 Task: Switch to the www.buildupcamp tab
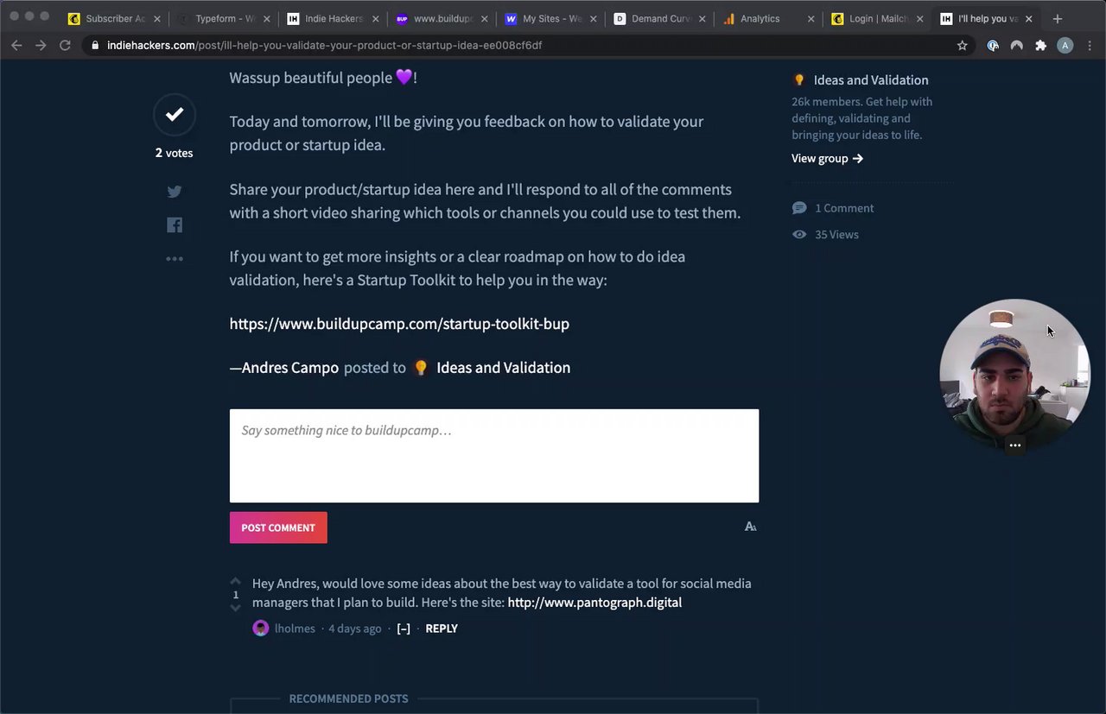[442, 18]
